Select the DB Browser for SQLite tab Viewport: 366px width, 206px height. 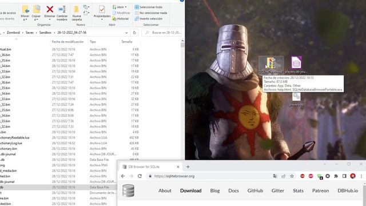click(150, 167)
